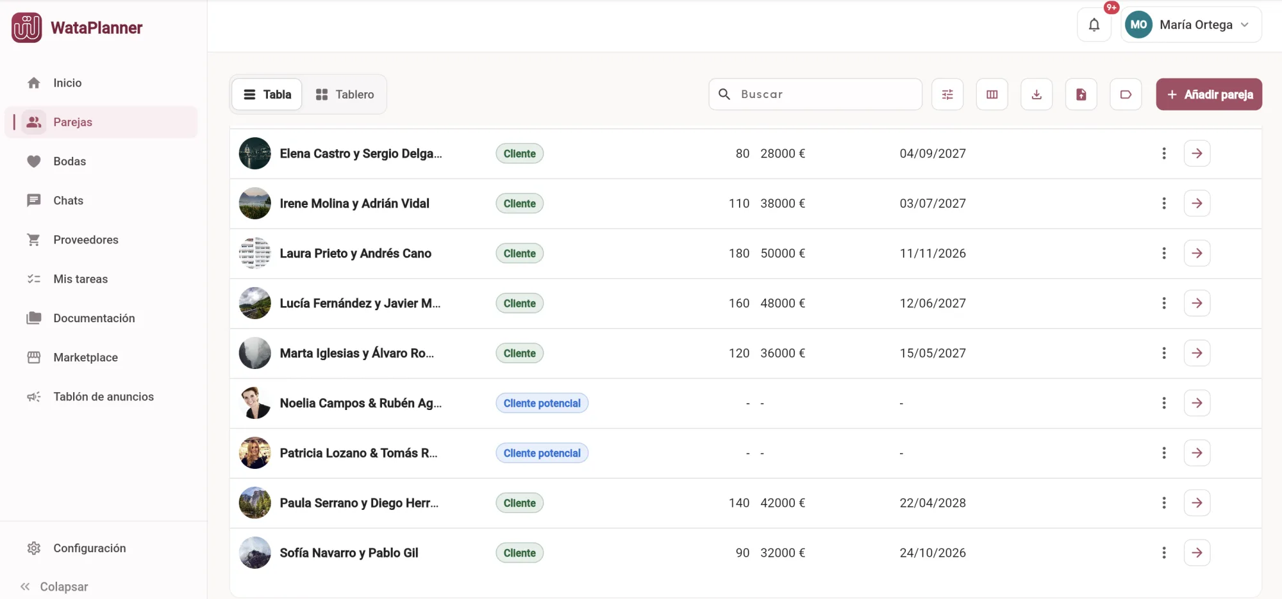Viewport: 1282px width, 599px height.
Task: Open three-dot menu for Sofía Navarro
Action: [1164, 553]
